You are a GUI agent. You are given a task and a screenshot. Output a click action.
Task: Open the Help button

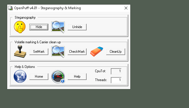pos(77,76)
